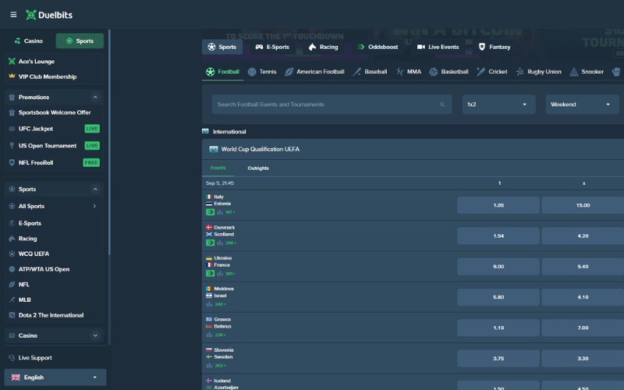The width and height of the screenshot is (624, 390).
Task: Select the Racing top tab
Action: (323, 47)
